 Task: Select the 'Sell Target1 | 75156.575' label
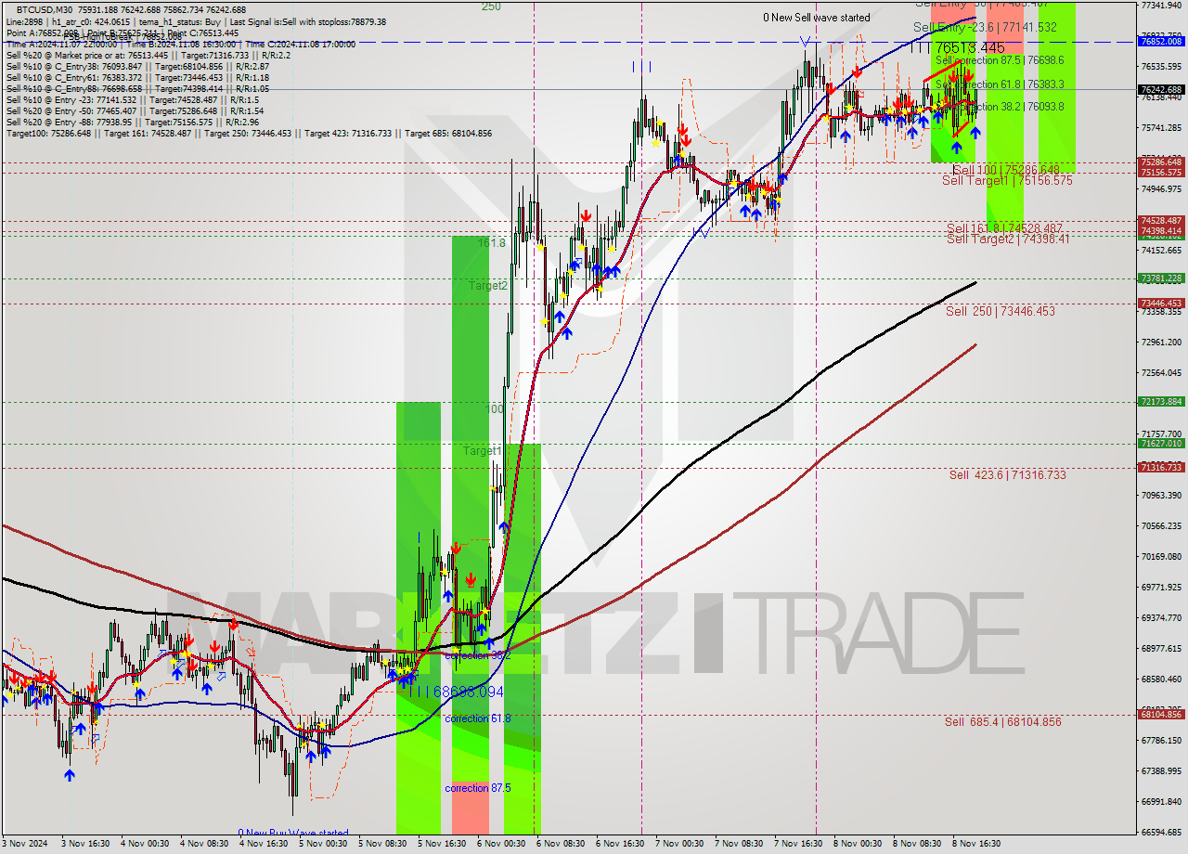coord(1007,181)
